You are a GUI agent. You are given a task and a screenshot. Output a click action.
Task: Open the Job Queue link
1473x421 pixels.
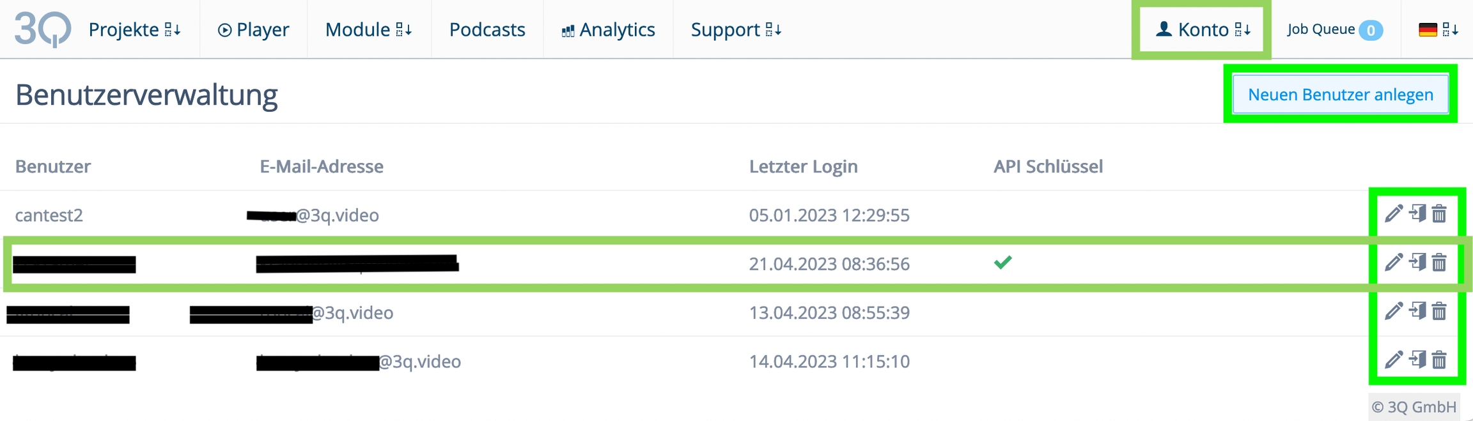1334,29
